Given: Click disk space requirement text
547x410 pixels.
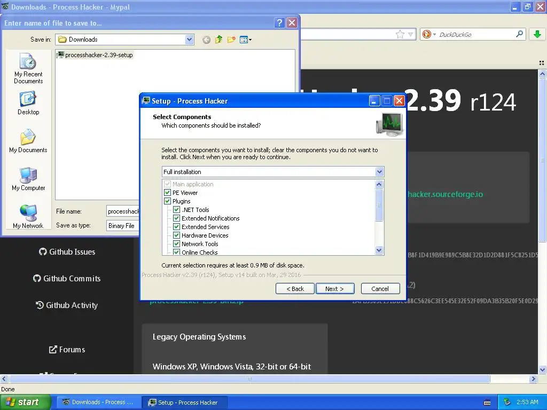Looking at the screenshot, I should 233,265.
